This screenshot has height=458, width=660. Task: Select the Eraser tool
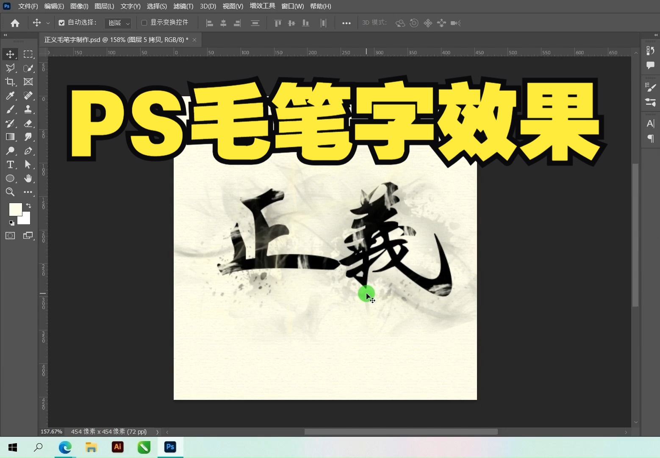click(x=28, y=123)
